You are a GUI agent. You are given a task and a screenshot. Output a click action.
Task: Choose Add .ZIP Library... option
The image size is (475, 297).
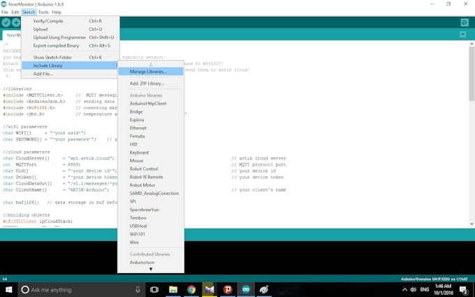[147, 83]
